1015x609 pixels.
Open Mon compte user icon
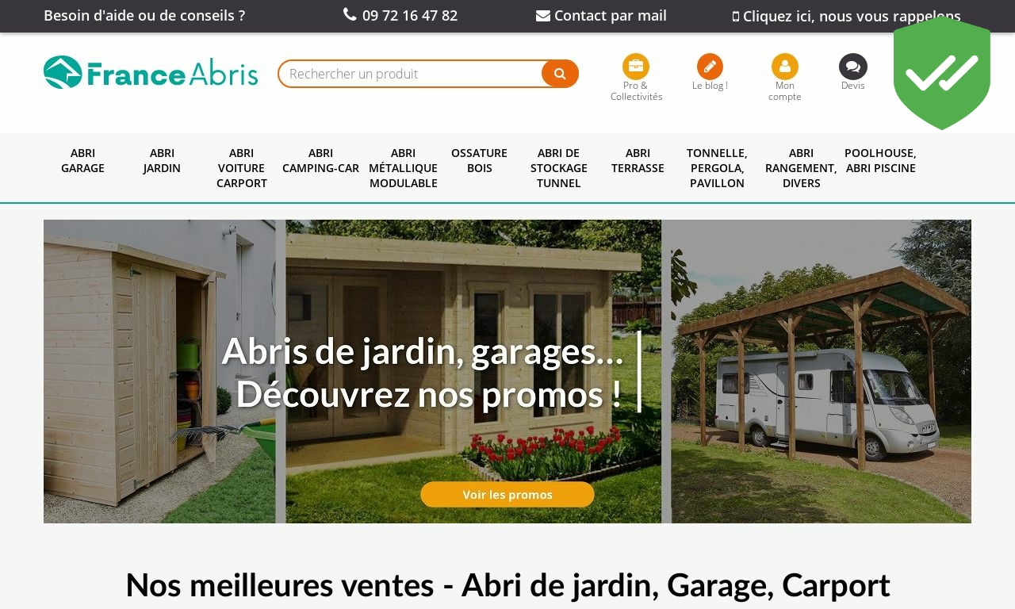pos(784,67)
